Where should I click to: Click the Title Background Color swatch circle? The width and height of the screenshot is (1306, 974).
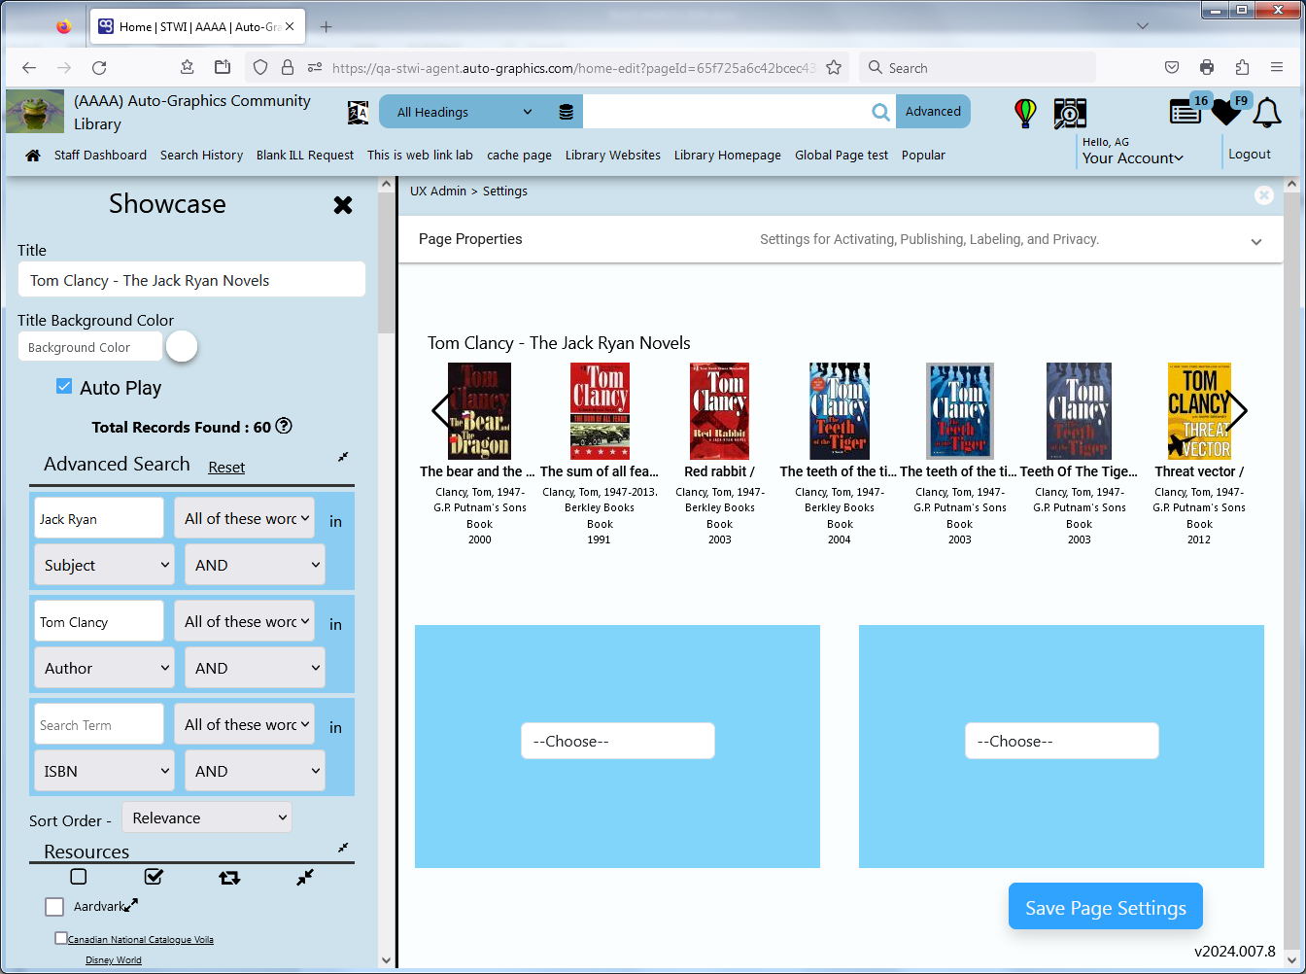(182, 346)
